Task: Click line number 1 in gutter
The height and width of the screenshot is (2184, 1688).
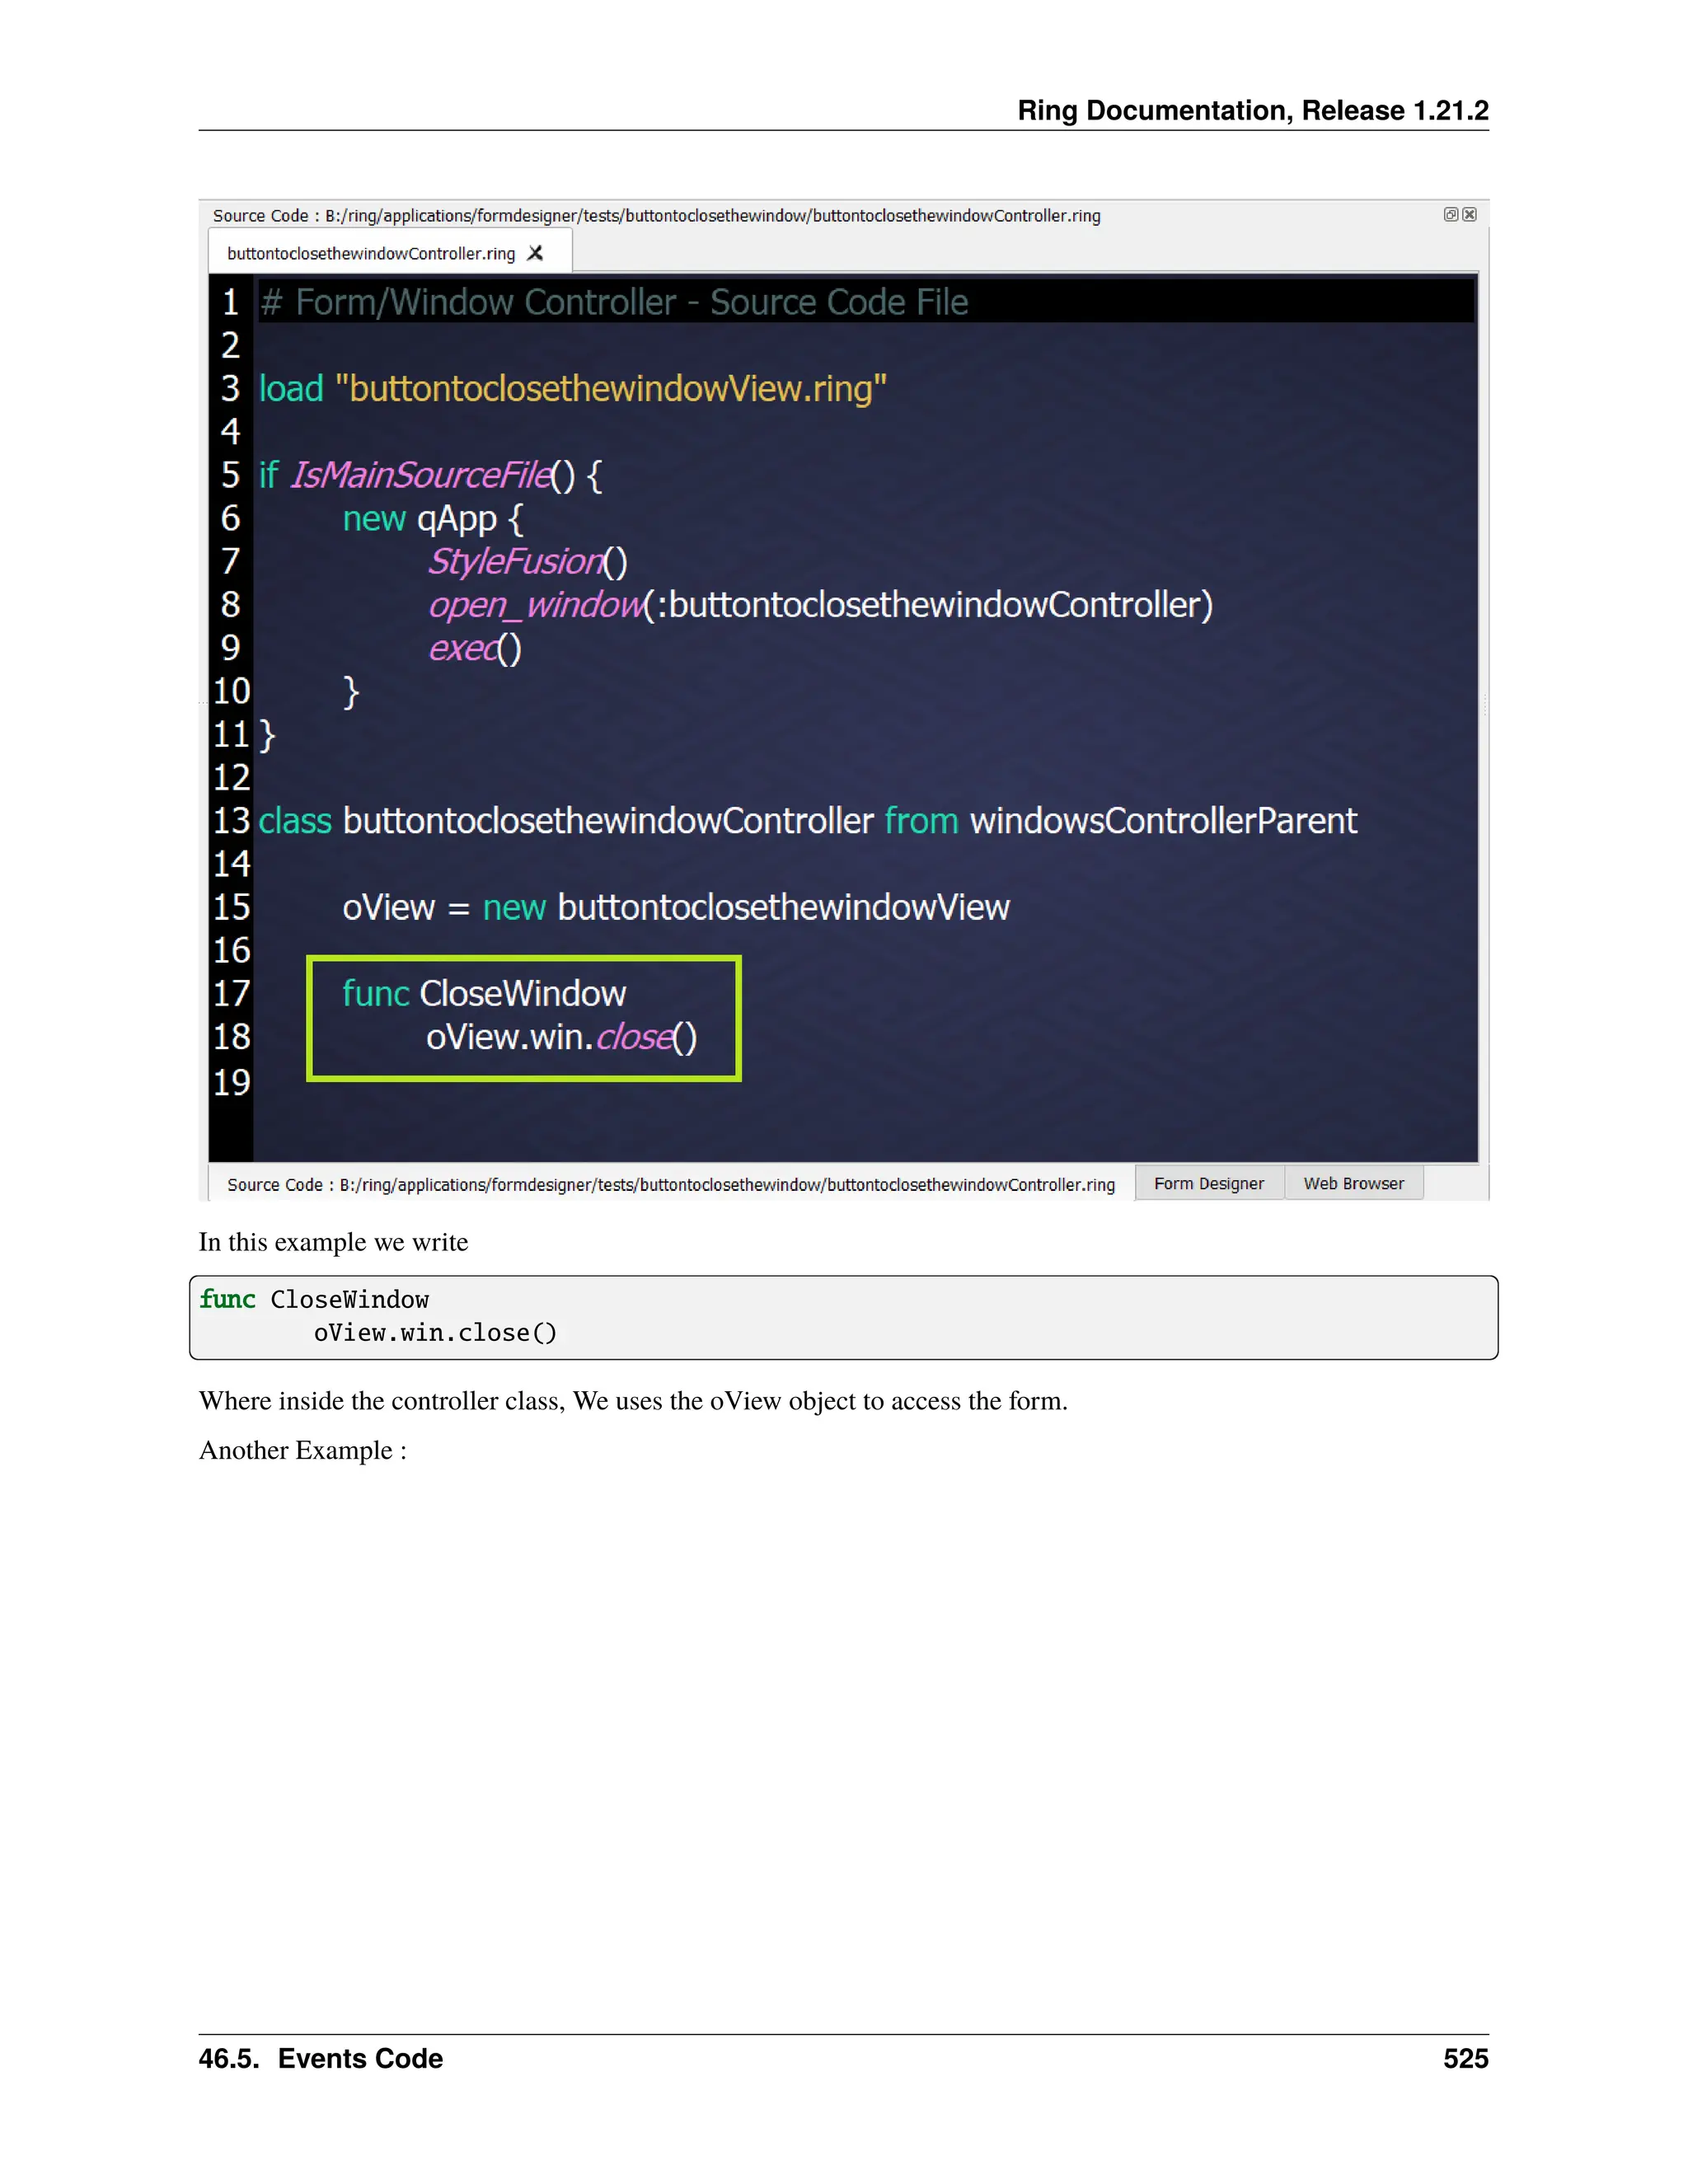Action: [231, 302]
